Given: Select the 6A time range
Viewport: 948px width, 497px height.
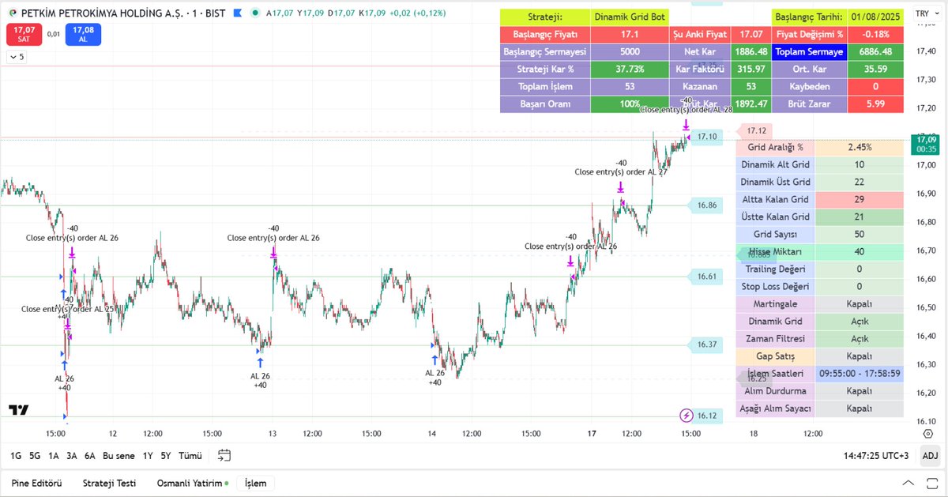Looking at the screenshot, I should pos(90,456).
